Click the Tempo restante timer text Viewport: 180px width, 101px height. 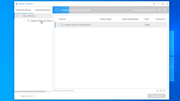(x=144, y=10)
